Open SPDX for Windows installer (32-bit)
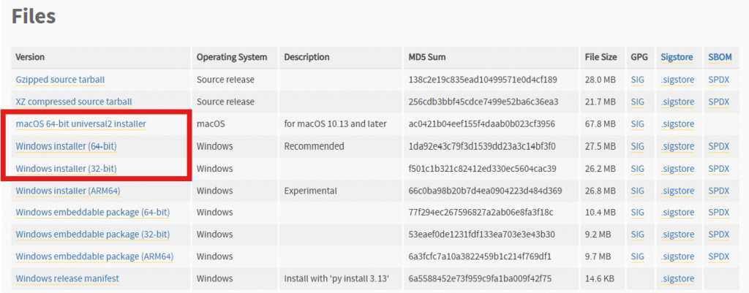The width and height of the screenshot is (749, 293). [719, 169]
